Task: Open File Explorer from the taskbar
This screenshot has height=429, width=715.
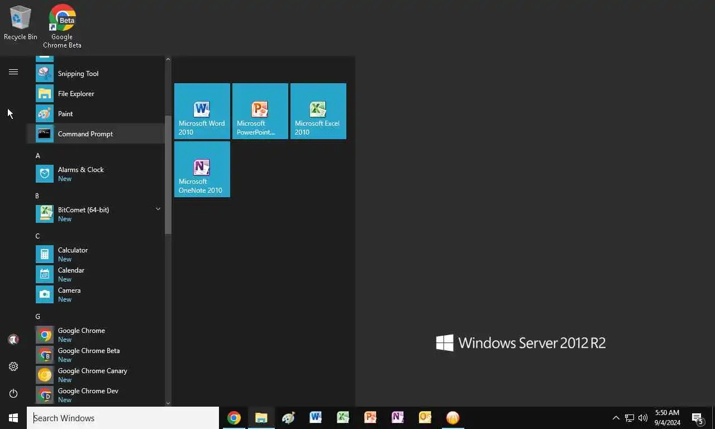Action: pos(261,418)
